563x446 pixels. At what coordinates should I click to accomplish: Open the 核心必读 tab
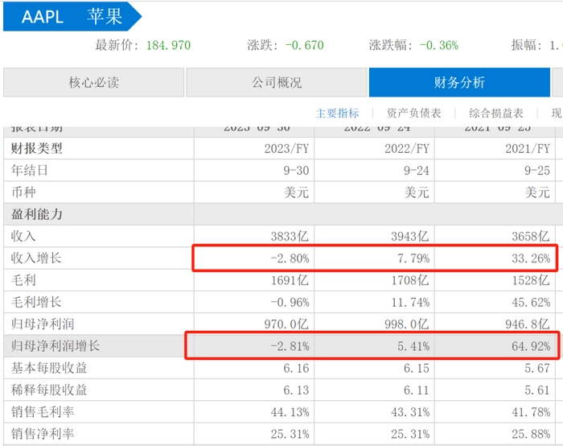pos(92,83)
